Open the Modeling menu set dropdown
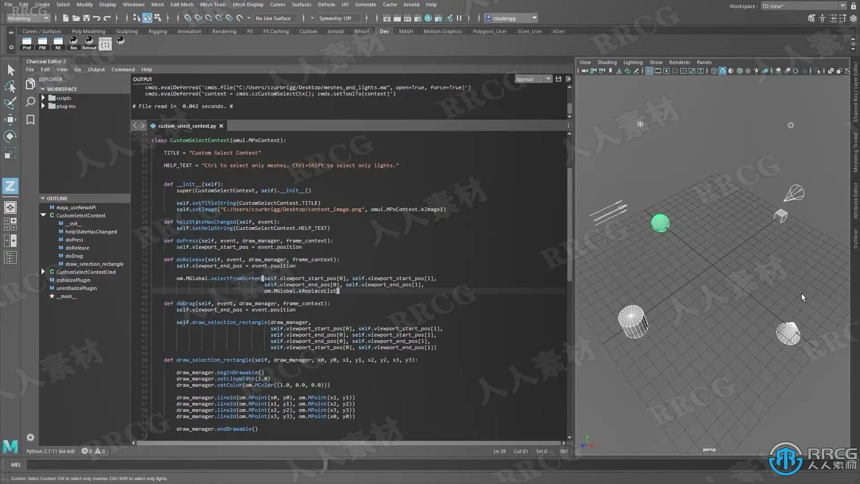This screenshot has height=484, width=860. pyautogui.click(x=28, y=18)
